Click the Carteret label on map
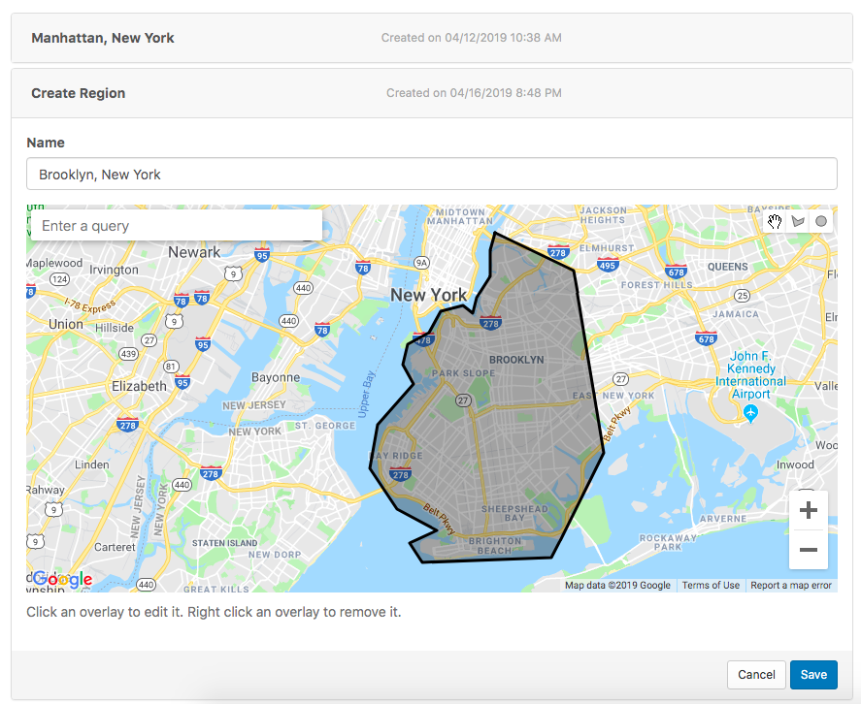This screenshot has height=704, width=861. pyautogui.click(x=115, y=547)
